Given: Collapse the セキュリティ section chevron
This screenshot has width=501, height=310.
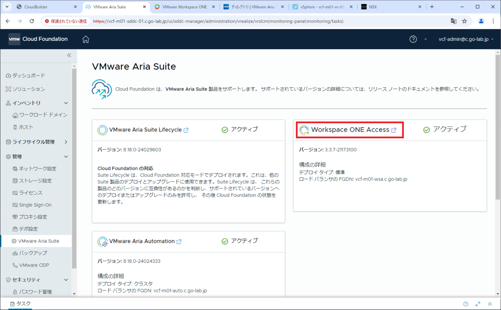Looking at the screenshot, I should click(66, 280).
